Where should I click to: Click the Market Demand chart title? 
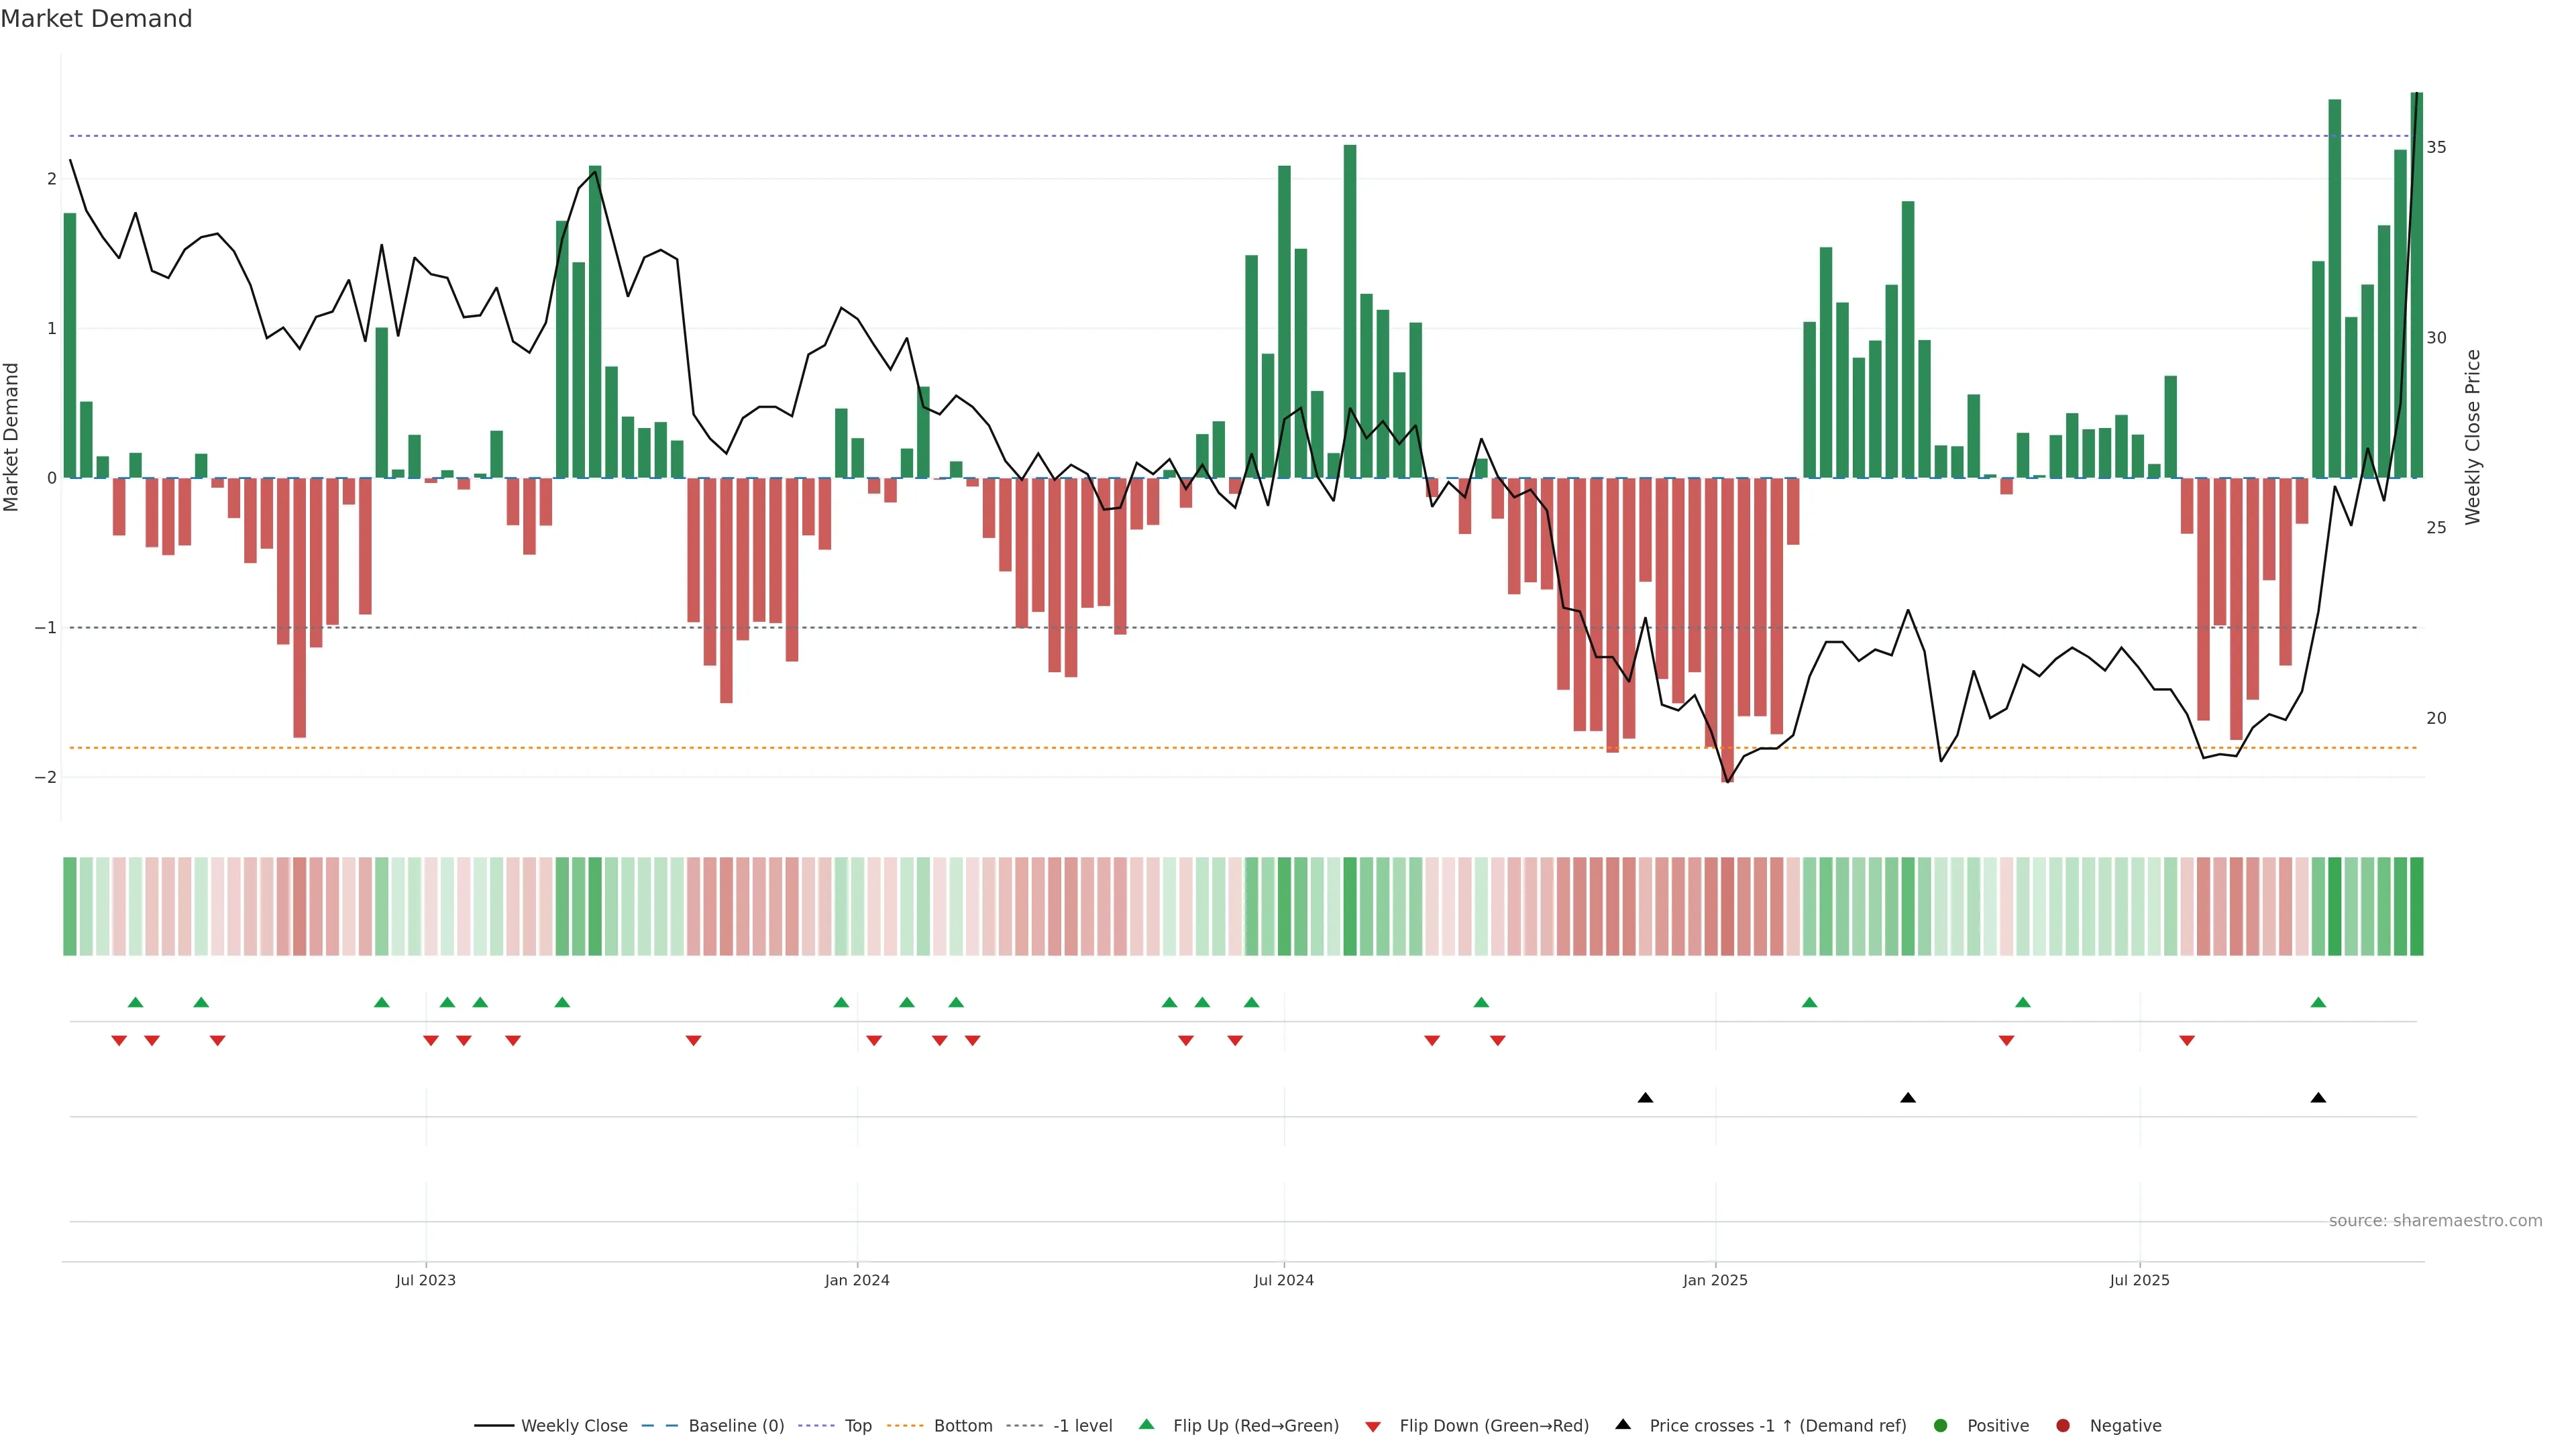tap(96, 19)
